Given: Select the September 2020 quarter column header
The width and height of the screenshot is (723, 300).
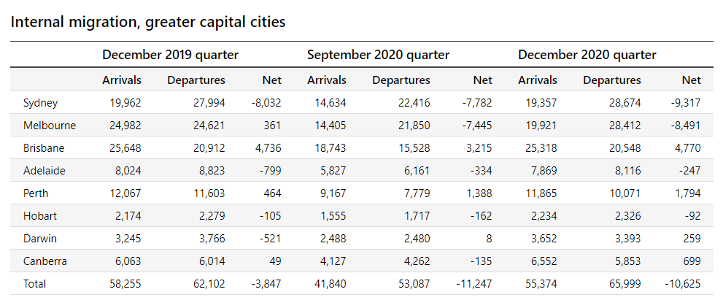Looking at the screenshot, I should click(378, 55).
